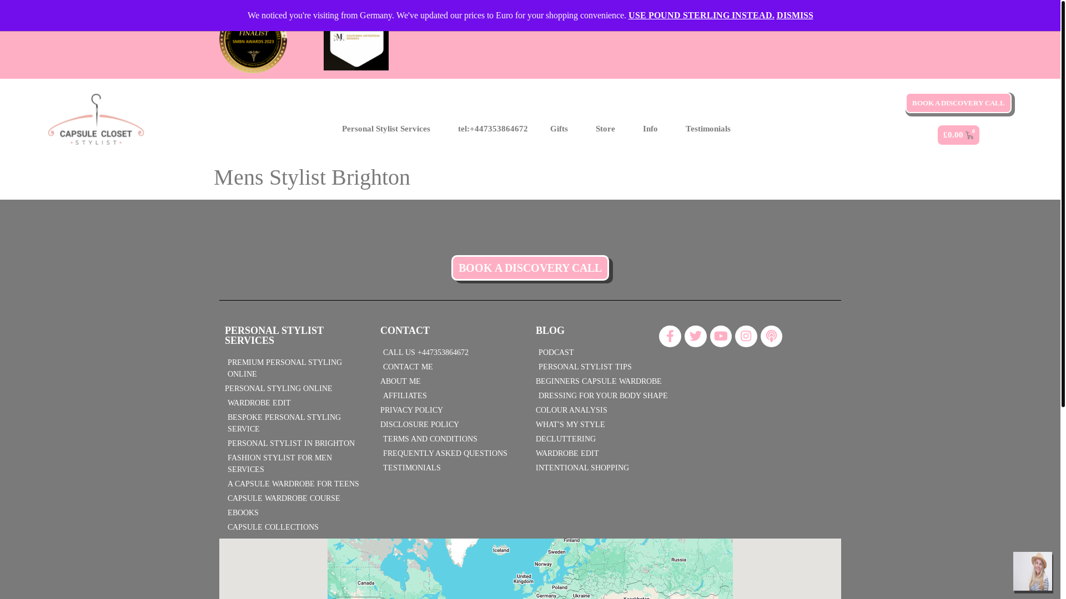Click the large centered Book a Discovery Call button
1066x599 pixels.
[x=530, y=268]
